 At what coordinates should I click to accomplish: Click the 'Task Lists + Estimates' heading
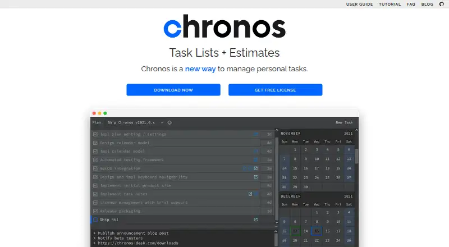coord(224,53)
